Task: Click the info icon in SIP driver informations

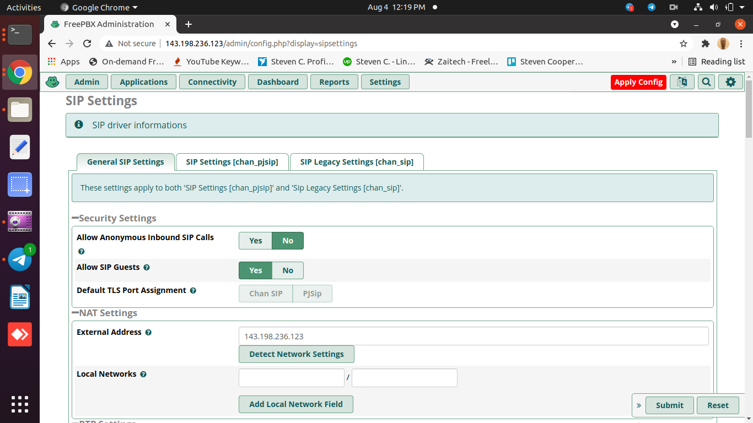Action: [x=79, y=124]
